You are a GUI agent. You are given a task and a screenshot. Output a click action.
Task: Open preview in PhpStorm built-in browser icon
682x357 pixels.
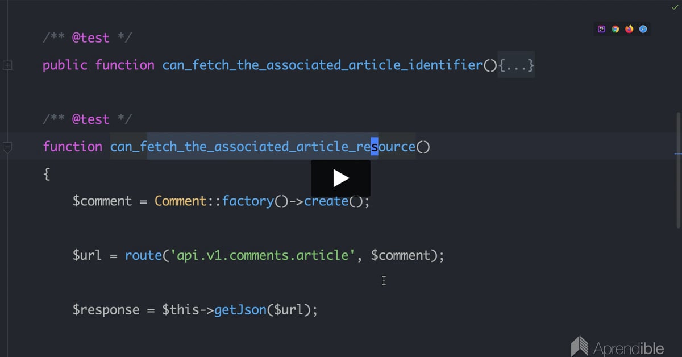[602, 29]
